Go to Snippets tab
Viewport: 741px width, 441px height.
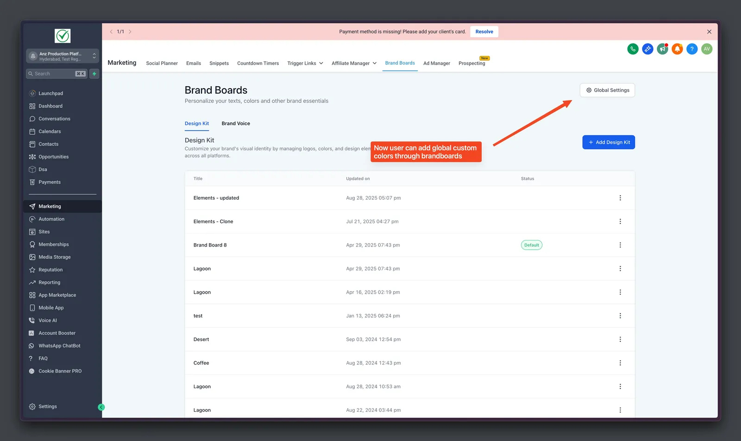(x=219, y=63)
